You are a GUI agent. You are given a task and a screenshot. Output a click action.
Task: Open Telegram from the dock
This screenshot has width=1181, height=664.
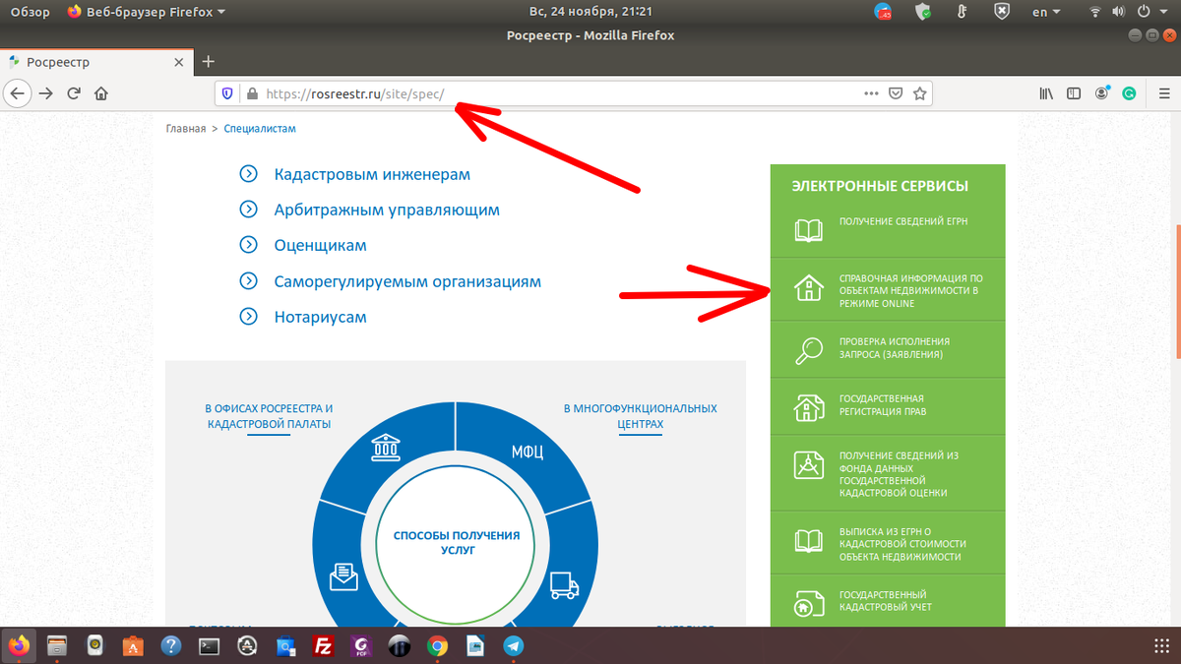coord(514,646)
